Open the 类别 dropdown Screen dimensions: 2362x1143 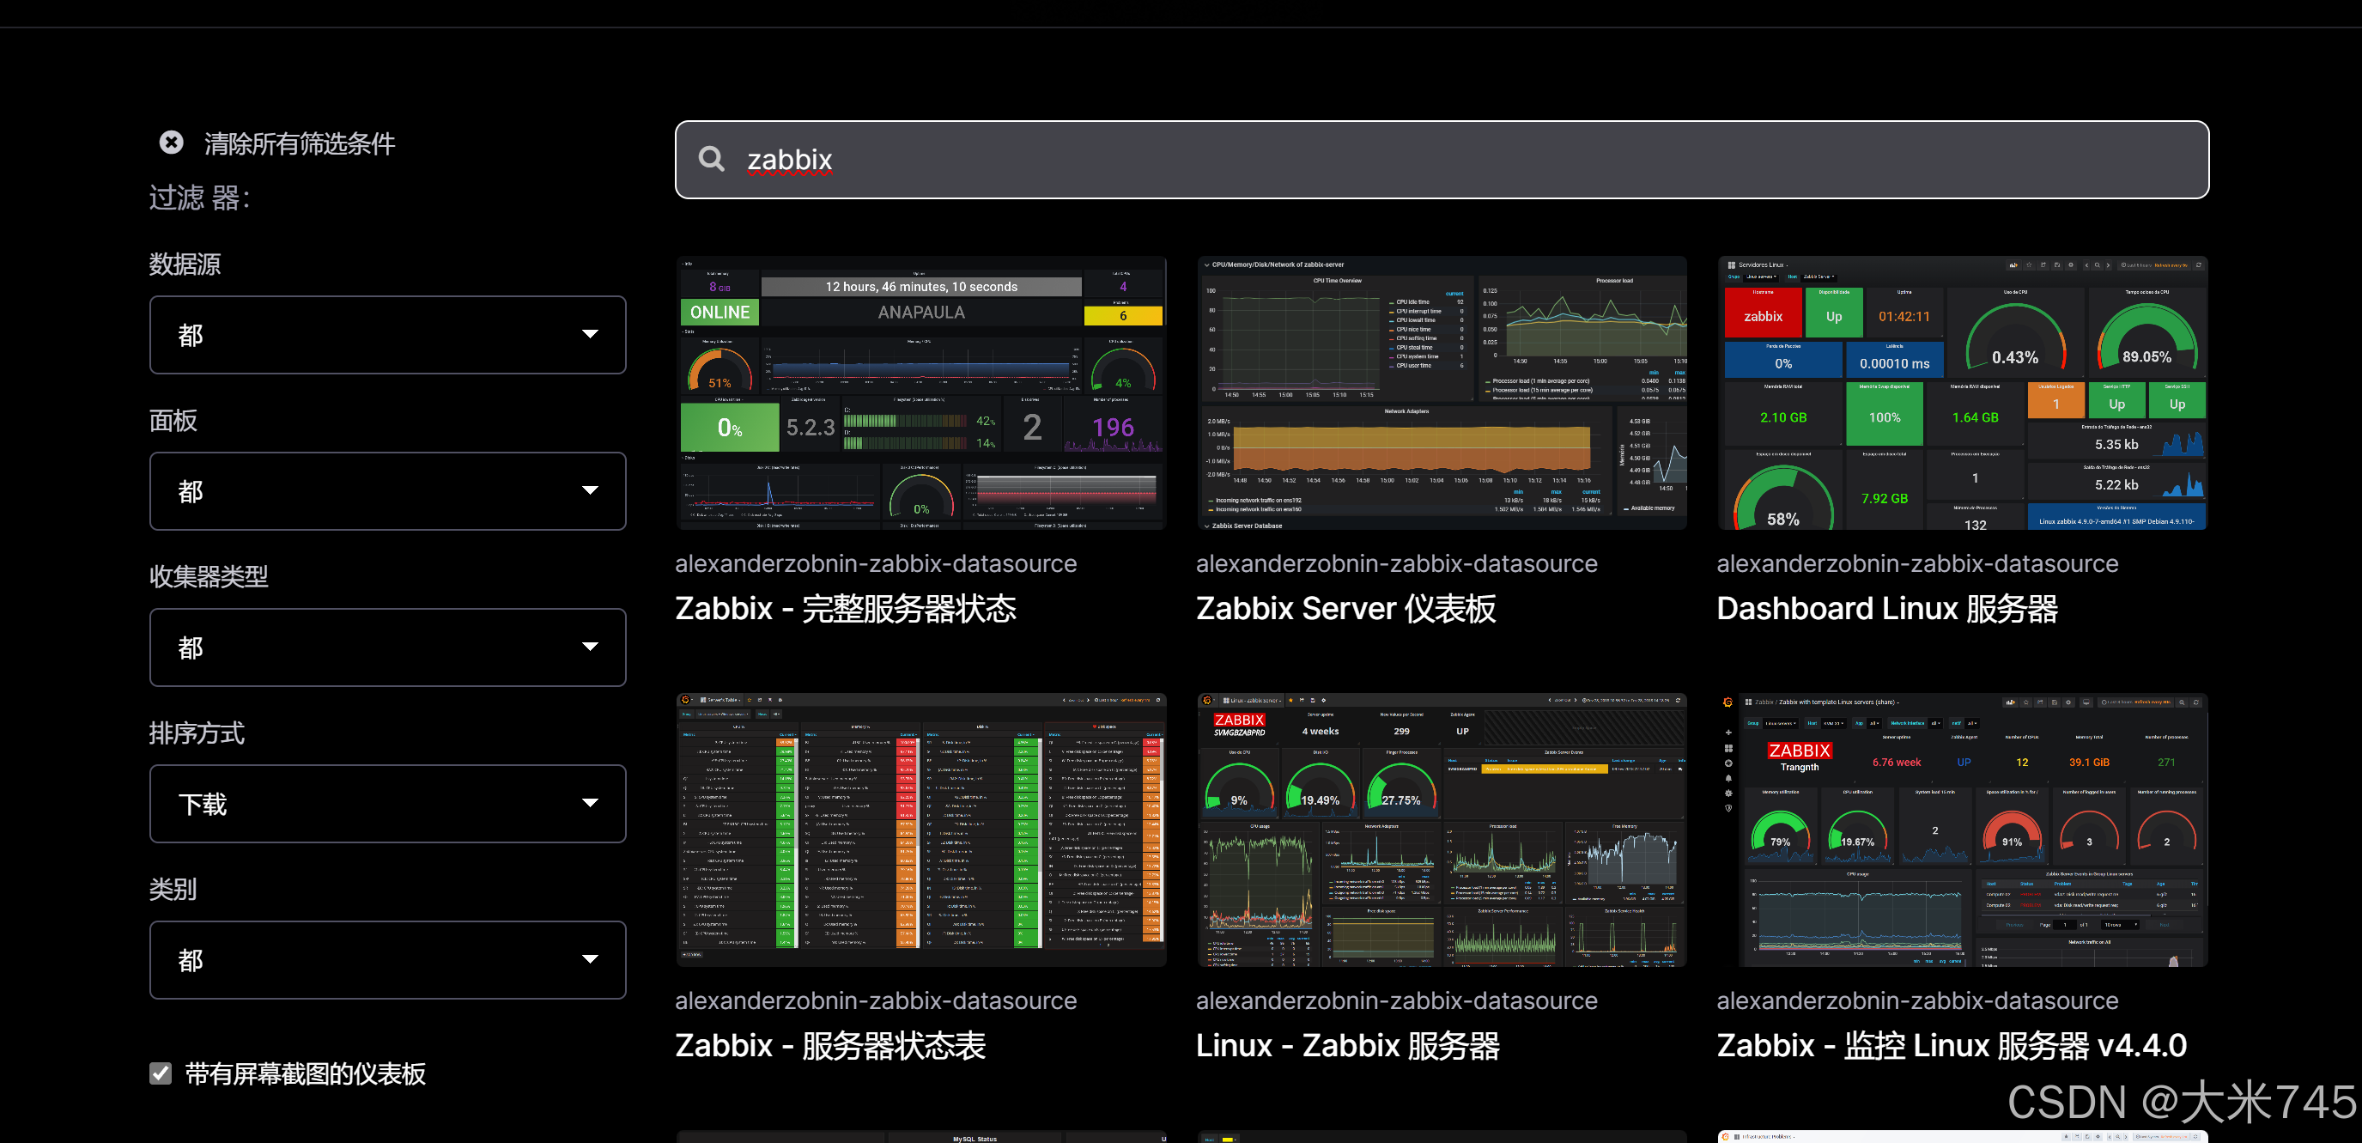coord(387,959)
